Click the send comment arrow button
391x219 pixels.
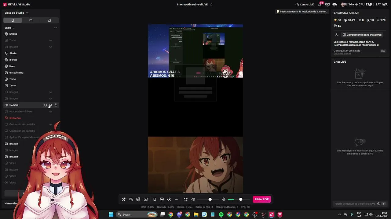(384, 204)
